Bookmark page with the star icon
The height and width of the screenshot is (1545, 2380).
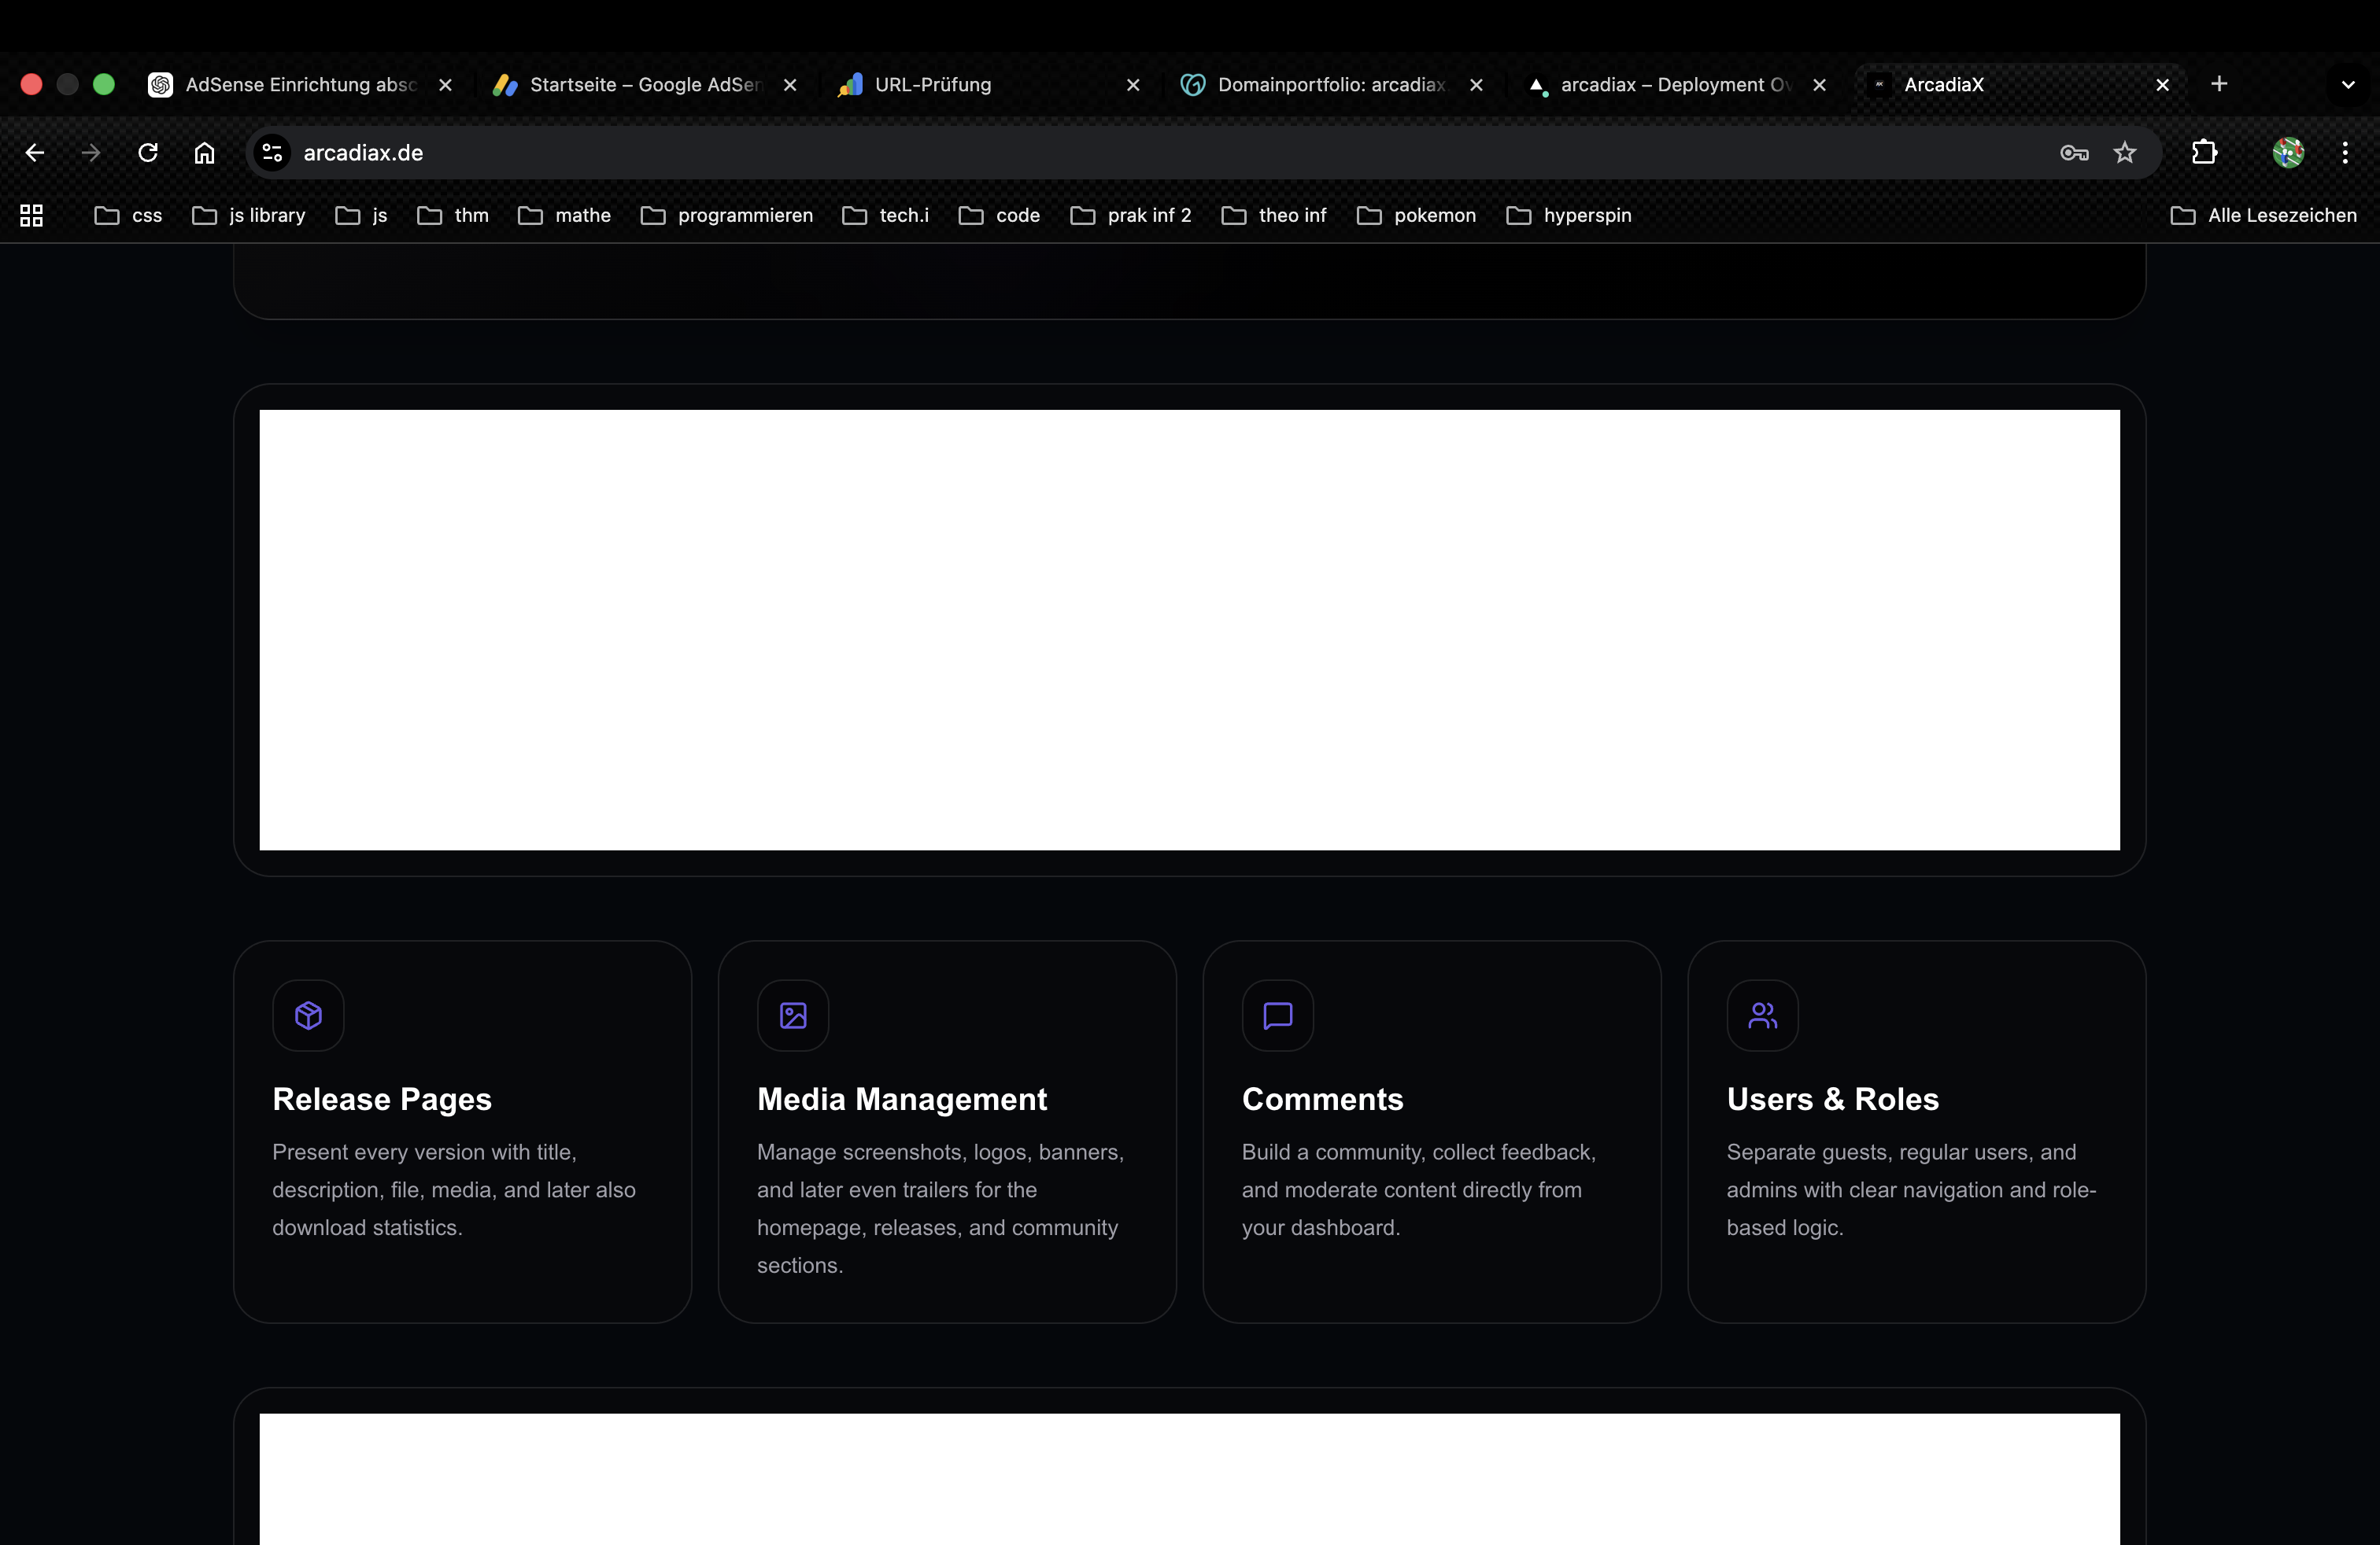tap(2124, 153)
